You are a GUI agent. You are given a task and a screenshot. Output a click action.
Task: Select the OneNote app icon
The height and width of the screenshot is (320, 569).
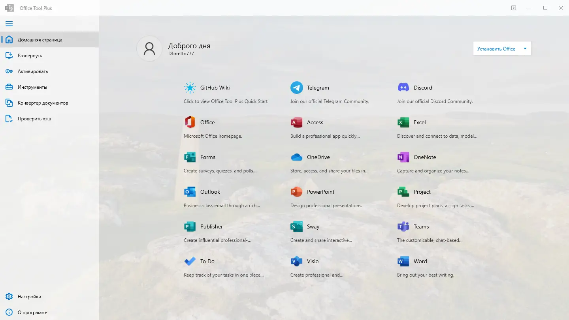403,157
